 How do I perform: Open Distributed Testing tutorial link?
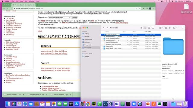13,42
